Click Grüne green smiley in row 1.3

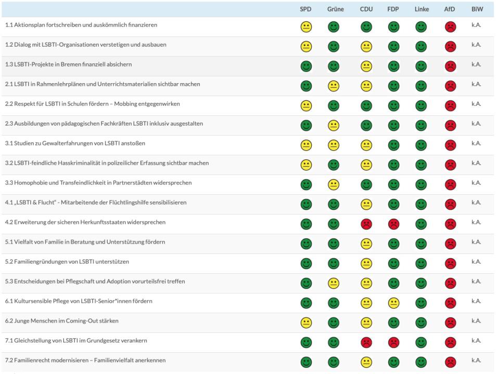[x=334, y=66]
